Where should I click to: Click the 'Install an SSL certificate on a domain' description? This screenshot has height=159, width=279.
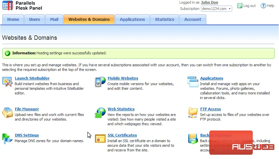[141, 145]
